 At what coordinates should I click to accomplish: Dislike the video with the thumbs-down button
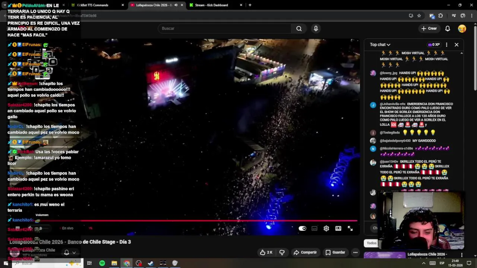coord(282,252)
